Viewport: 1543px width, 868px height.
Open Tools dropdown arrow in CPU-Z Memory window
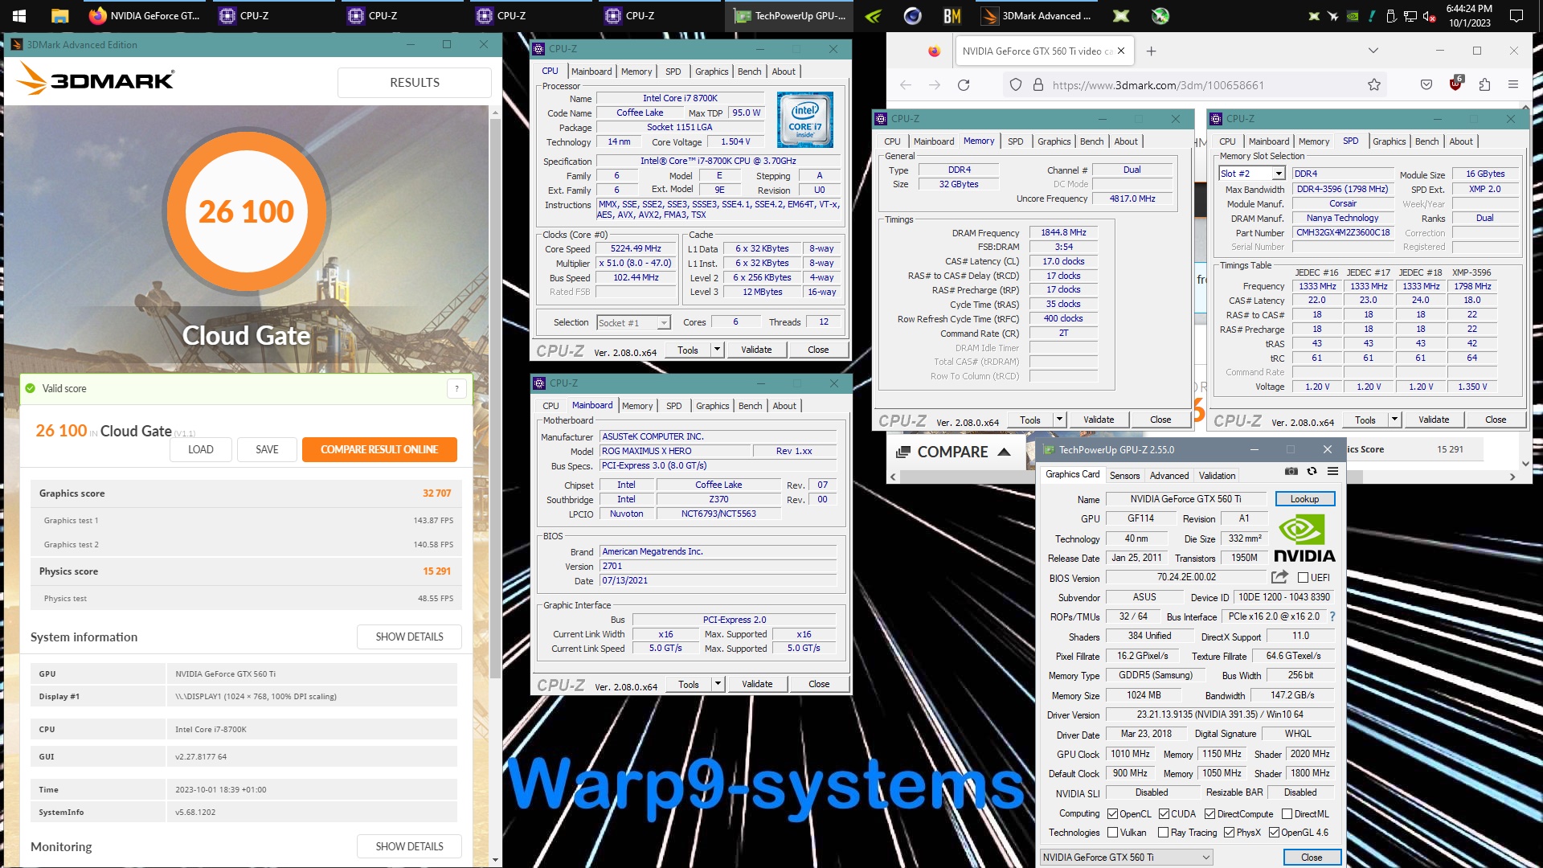(1059, 420)
